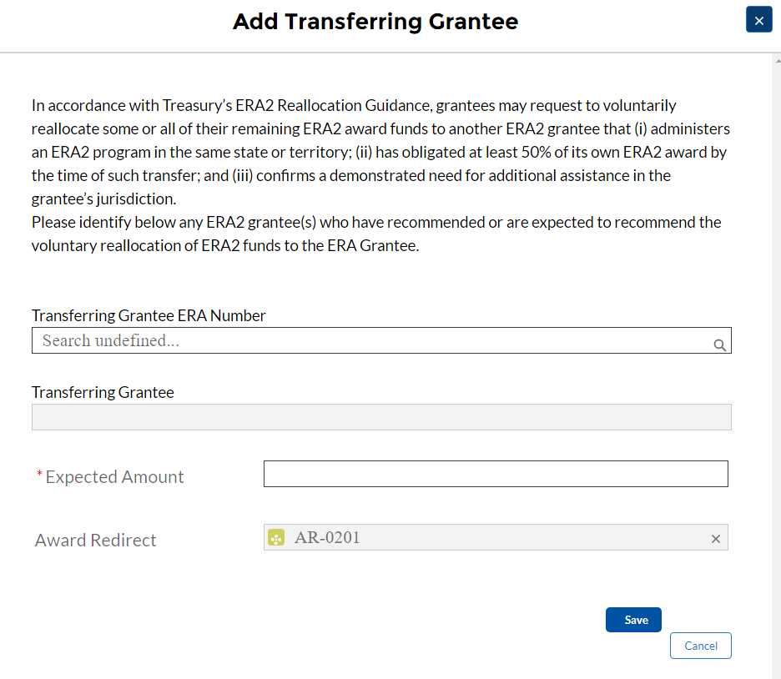Viewport: 781px width, 679px height.
Task: Click the Transferring Grantee label above gray field
Action: point(103,392)
